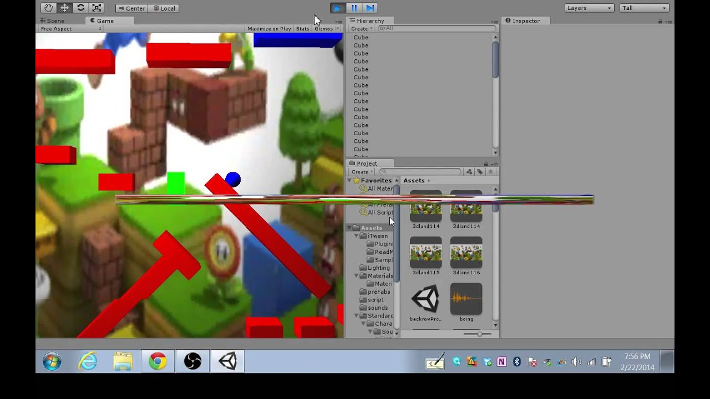Open the Layers dropdown
Screen dimensions: 710x399
pos(589,8)
